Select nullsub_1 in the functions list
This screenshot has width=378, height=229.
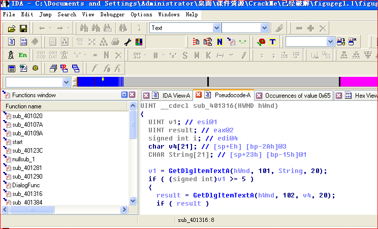coord(23,159)
